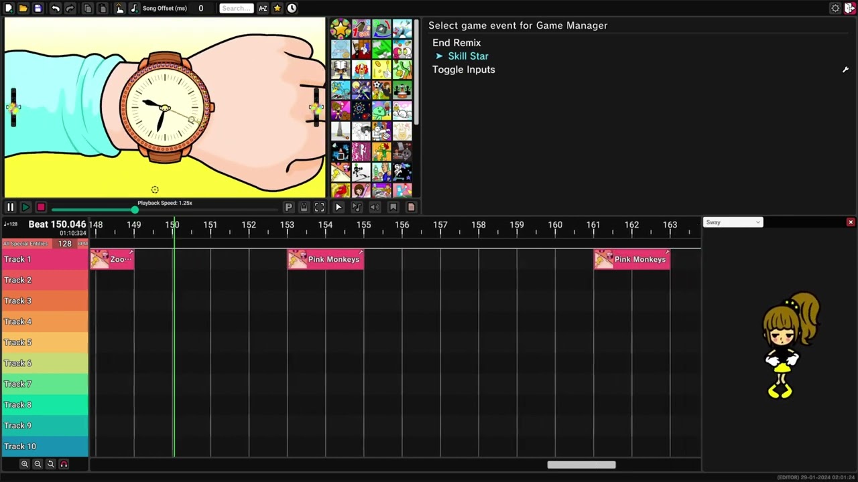Click the music note load-song icon

pyautogui.click(x=134, y=8)
